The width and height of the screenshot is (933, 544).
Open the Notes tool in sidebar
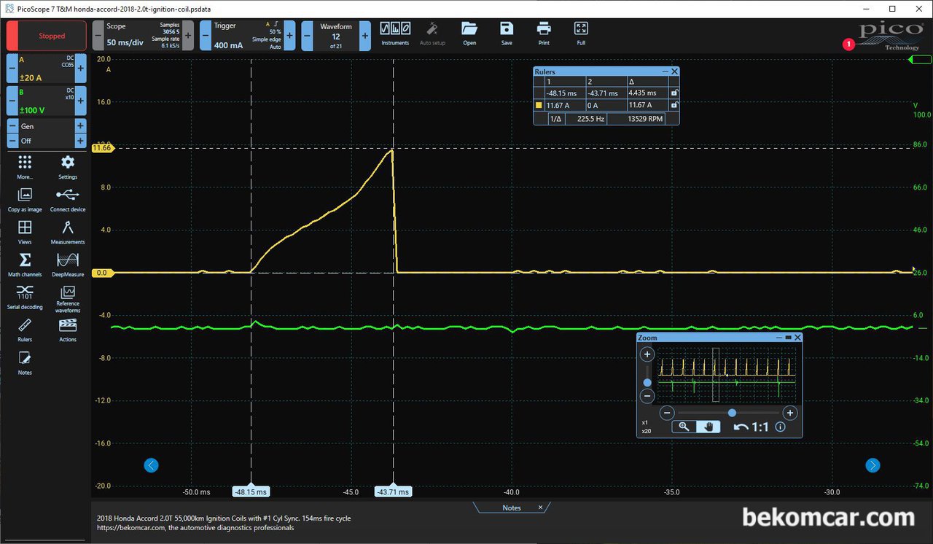coord(25,362)
